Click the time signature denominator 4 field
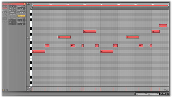 [x=6, y=12]
